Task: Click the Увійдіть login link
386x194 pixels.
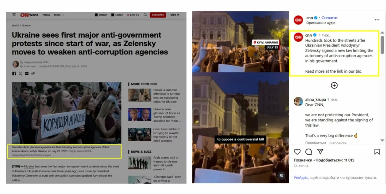Action: [x=301, y=177]
